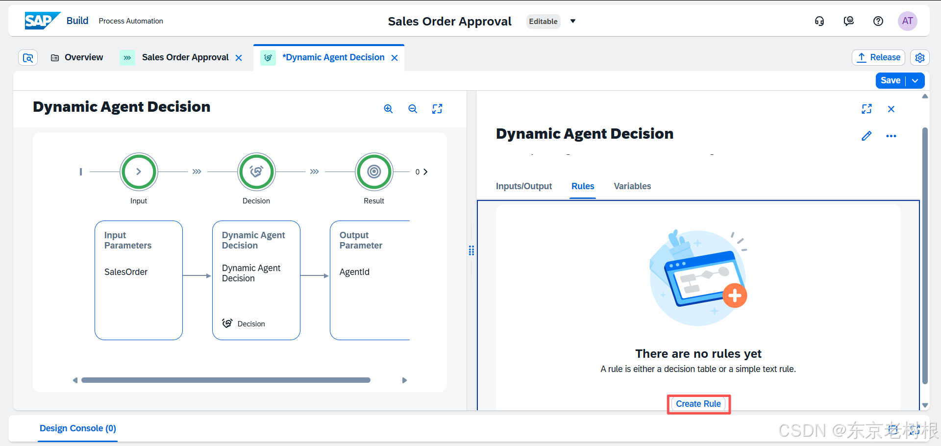Click the illustration plus icon
The width and height of the screenshot is (941, 446).
tap(735, 295)
